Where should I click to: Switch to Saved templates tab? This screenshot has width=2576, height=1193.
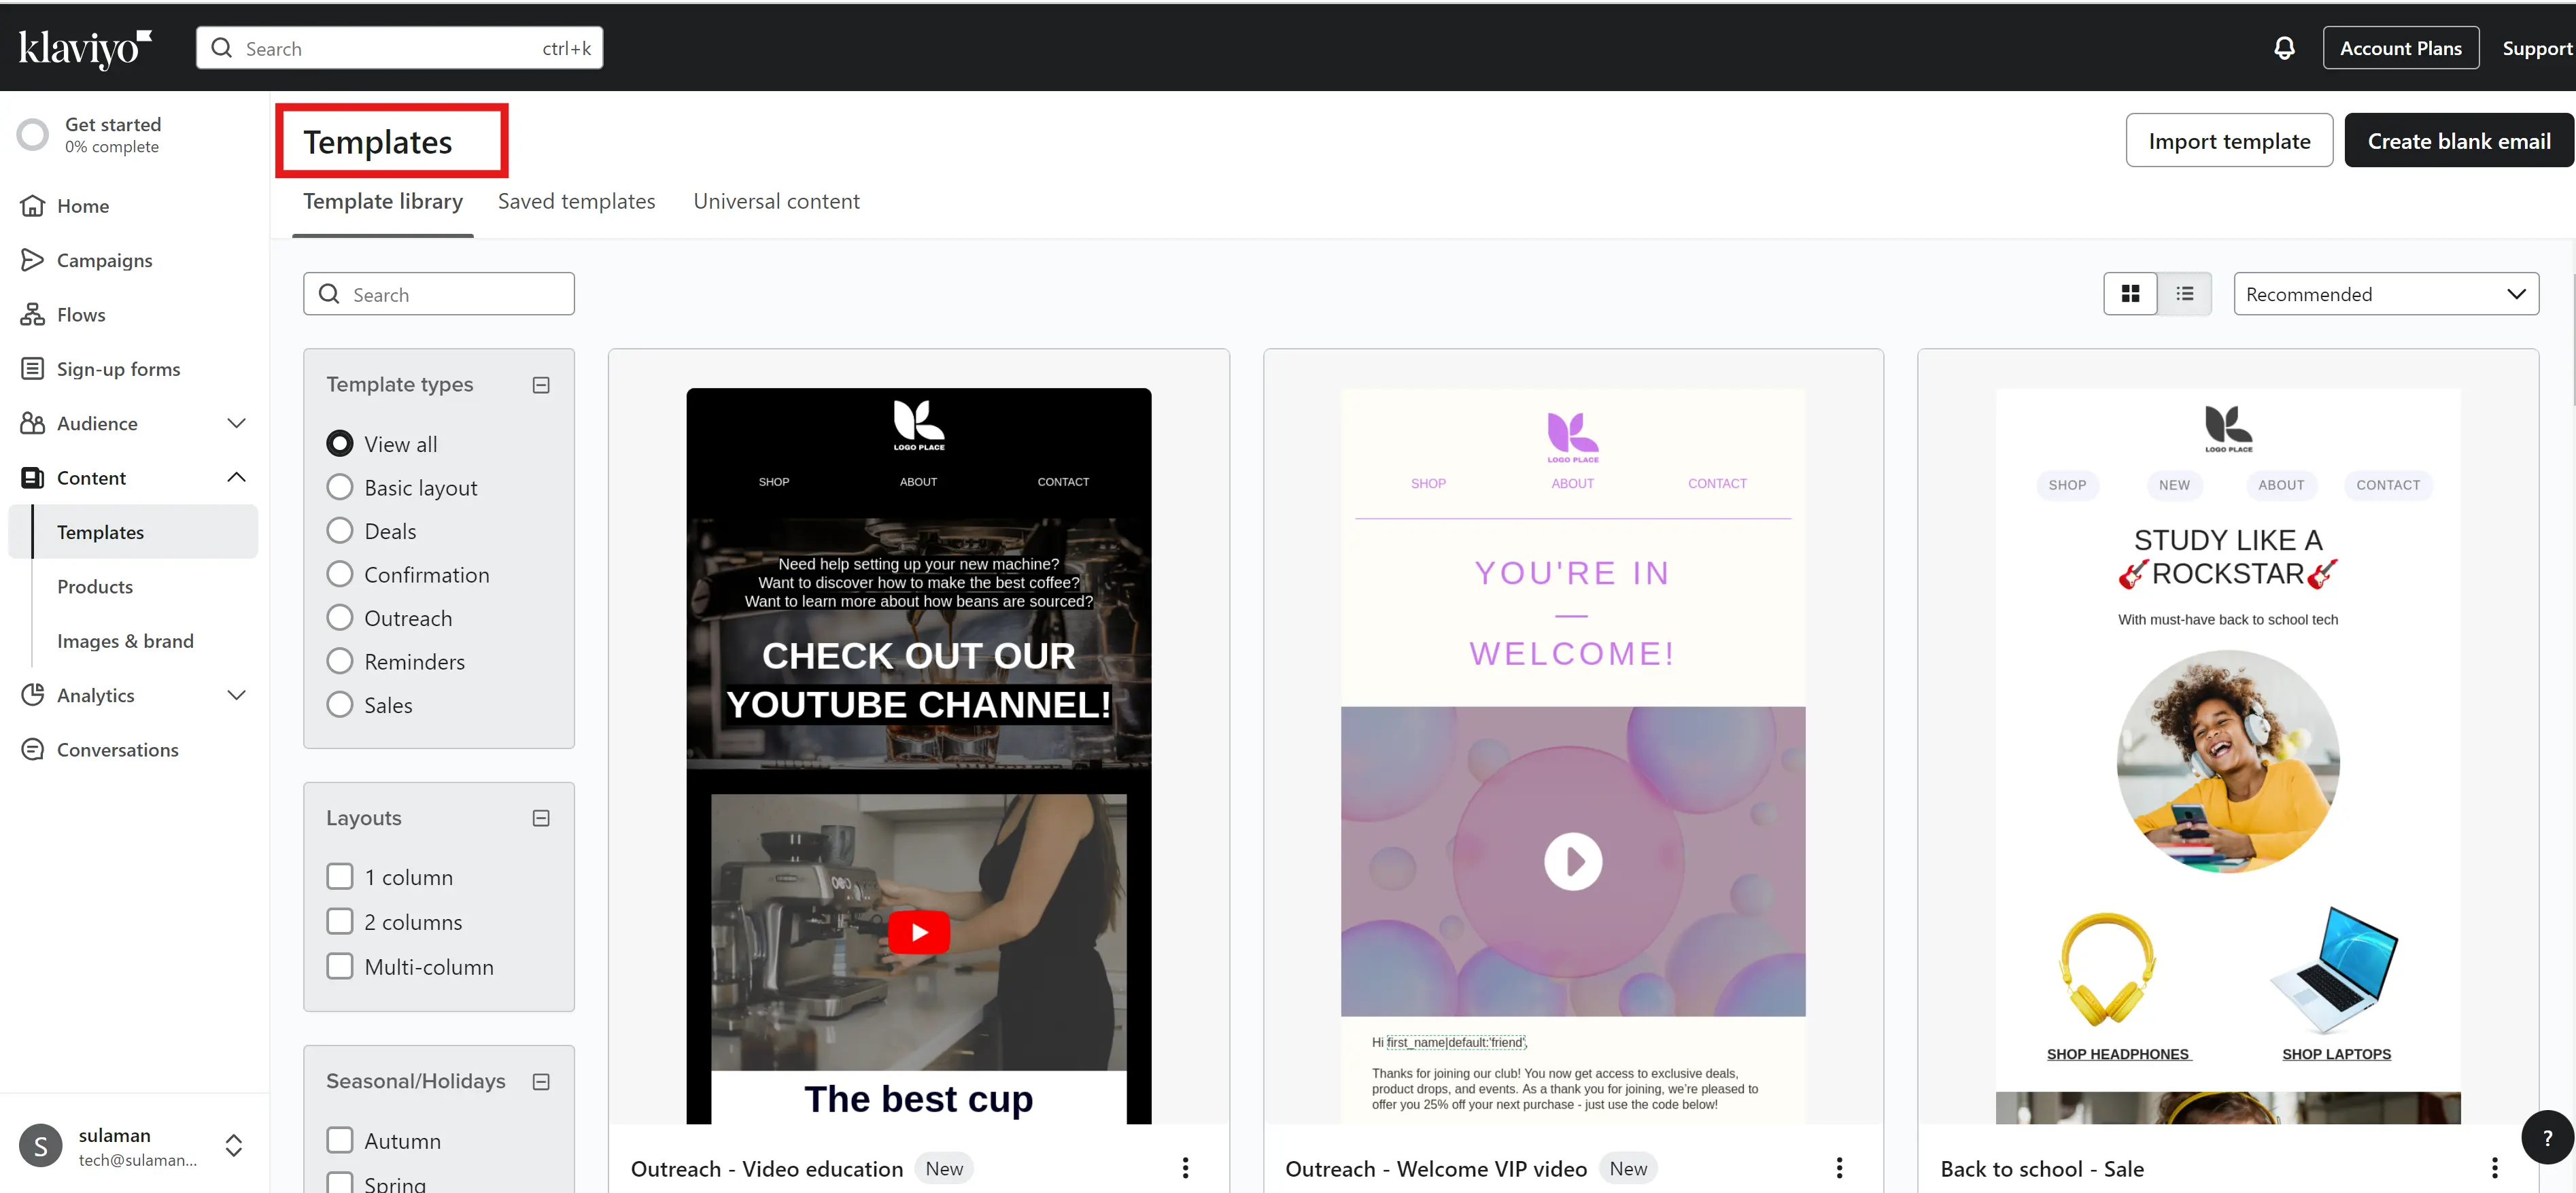(576, 201)
